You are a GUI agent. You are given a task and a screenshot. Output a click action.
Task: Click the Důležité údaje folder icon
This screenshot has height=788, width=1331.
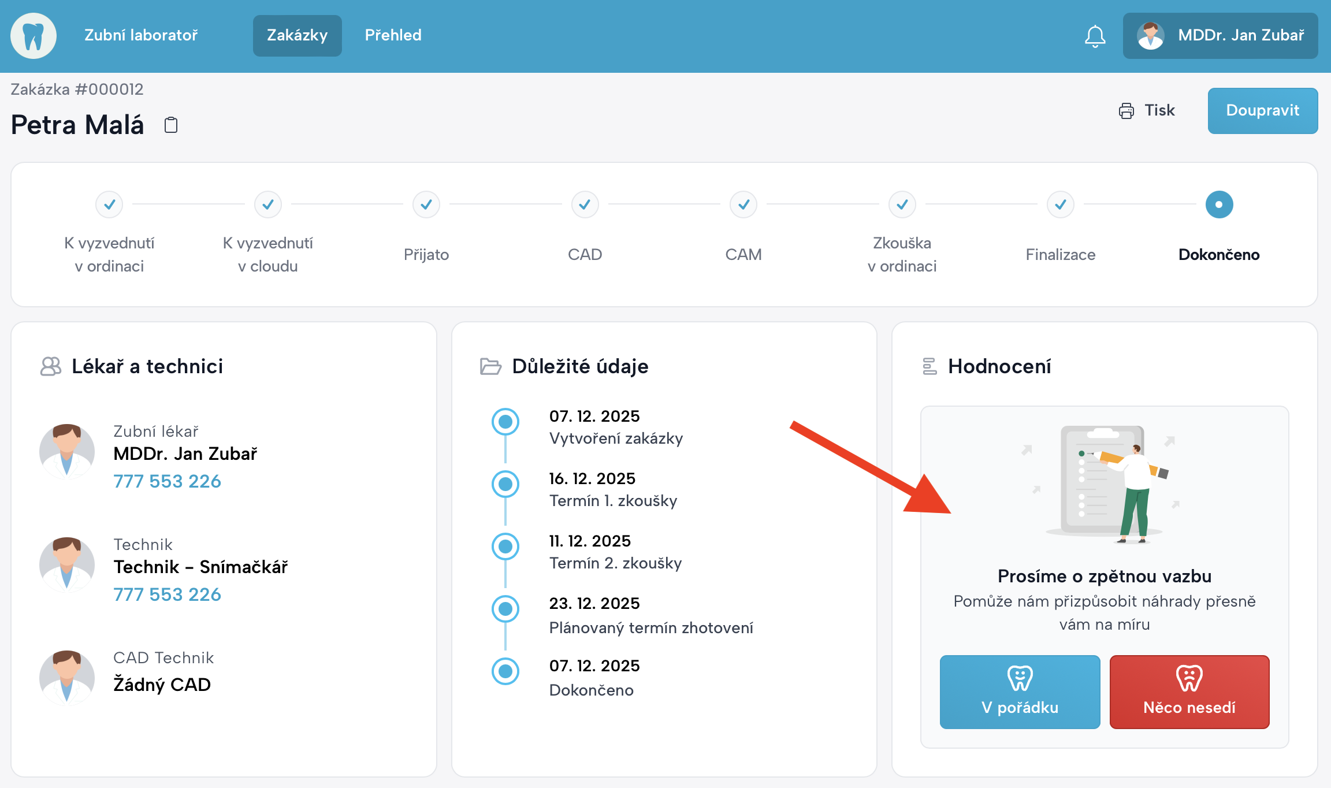tap(490, 366)
